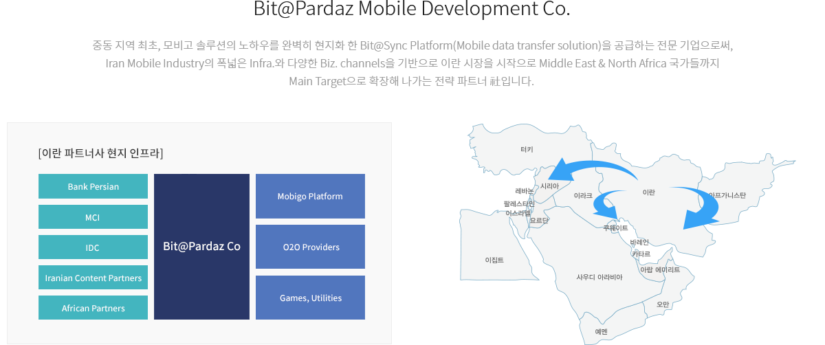
Task: Click the 아프가니스탄 label on the map
Action: point(727,196)
